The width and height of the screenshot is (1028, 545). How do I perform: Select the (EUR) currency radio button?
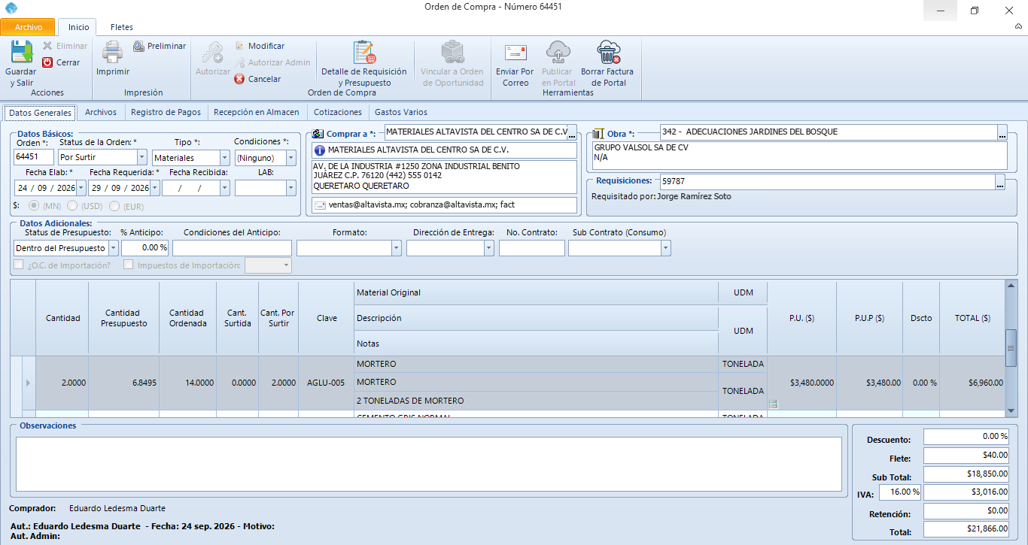pyautogui.click(x=115, y=206)
